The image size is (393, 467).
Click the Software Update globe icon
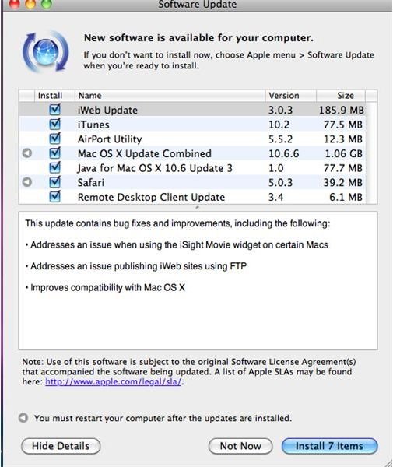pos(46,52)
